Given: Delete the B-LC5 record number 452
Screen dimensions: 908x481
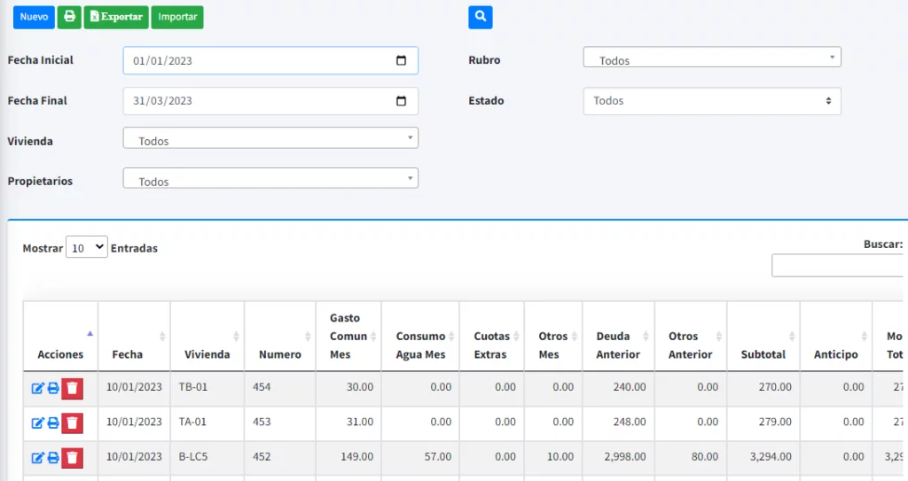Looking at the screenshot, I should (x=73, y=457).
